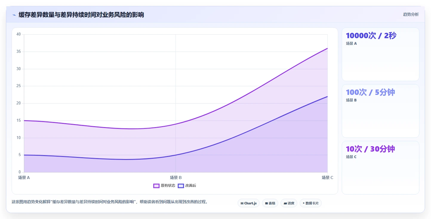Select the 100次 / 5分钟 card value
Image resolution: width=431 pixels, height=219 pixels.
point(370,92)
